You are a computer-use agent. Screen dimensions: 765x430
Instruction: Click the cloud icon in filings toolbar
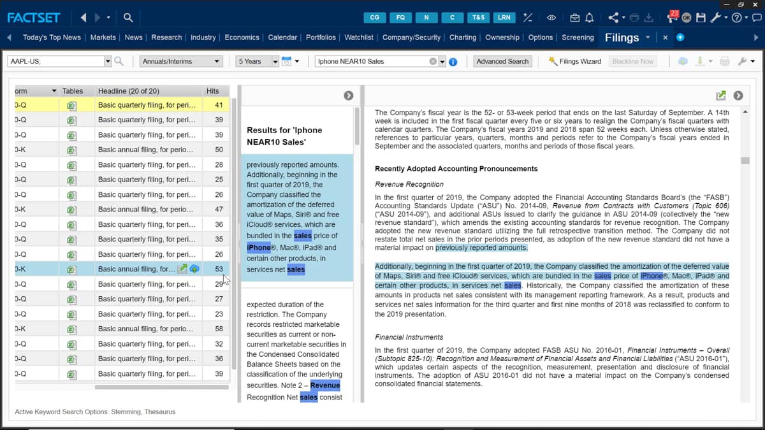pos(683,61)
